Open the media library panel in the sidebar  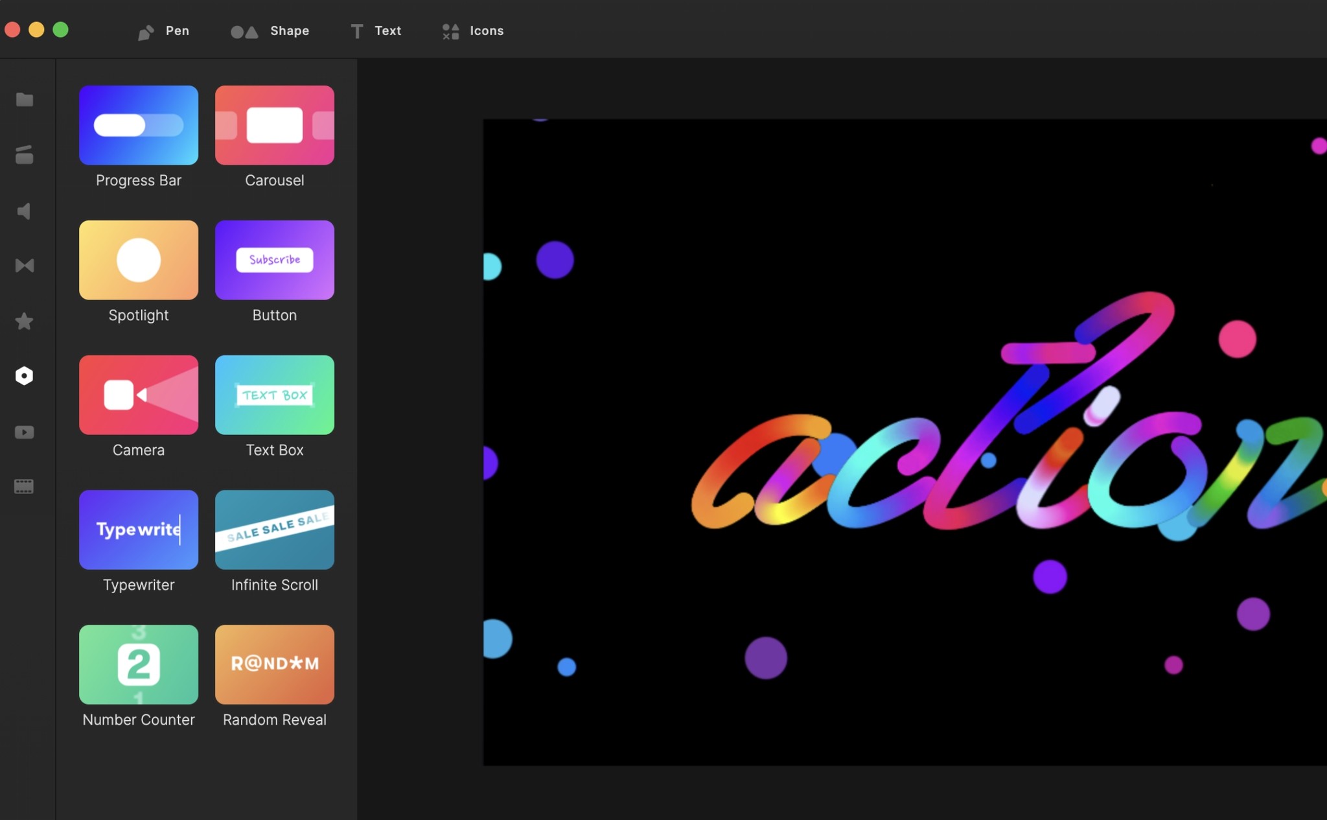pos(24,155)
